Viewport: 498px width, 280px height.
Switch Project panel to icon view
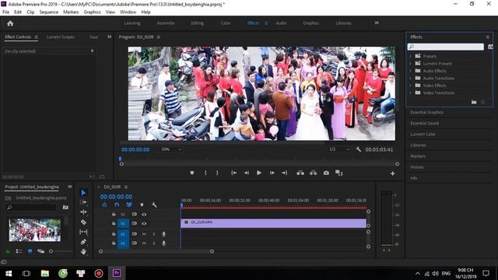point(30,251)
